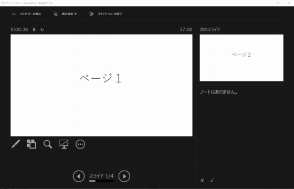Image resolution: width=294 pixels, height=189 pixels.
Task: Restart the timer with reset icon
Action: point(42,29)
